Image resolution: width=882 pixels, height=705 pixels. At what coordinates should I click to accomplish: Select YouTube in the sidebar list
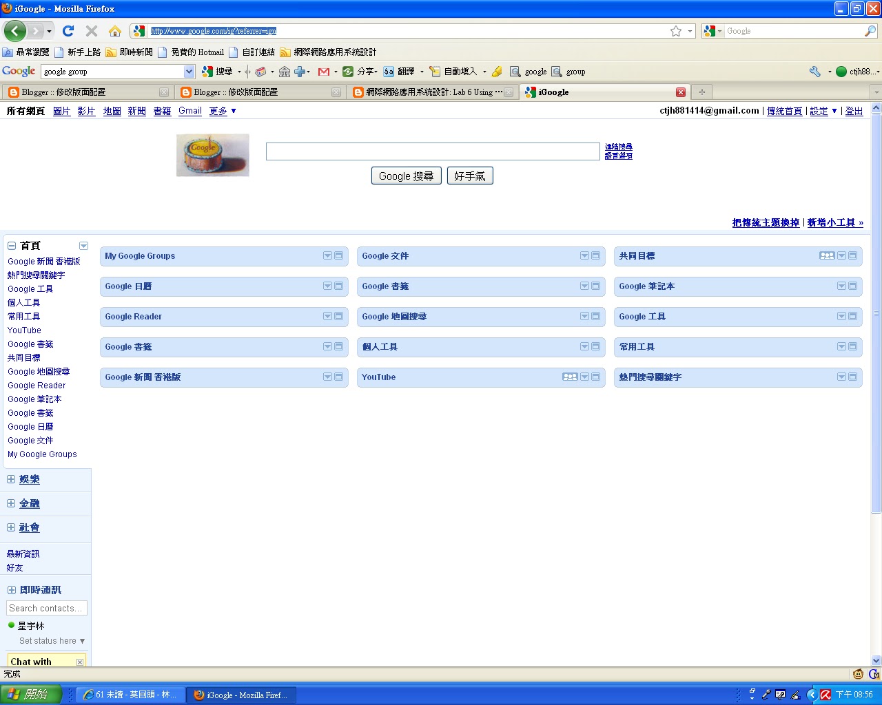[x=24, y=330]
